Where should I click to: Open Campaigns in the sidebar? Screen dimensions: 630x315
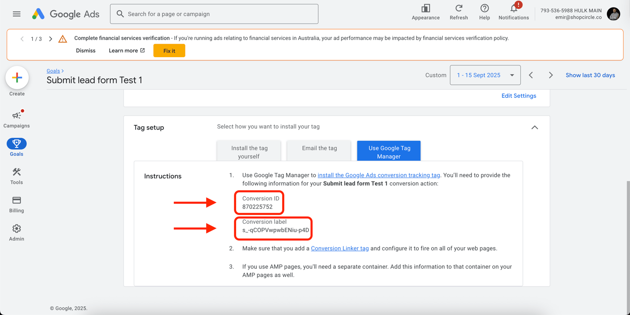[17, 119]
